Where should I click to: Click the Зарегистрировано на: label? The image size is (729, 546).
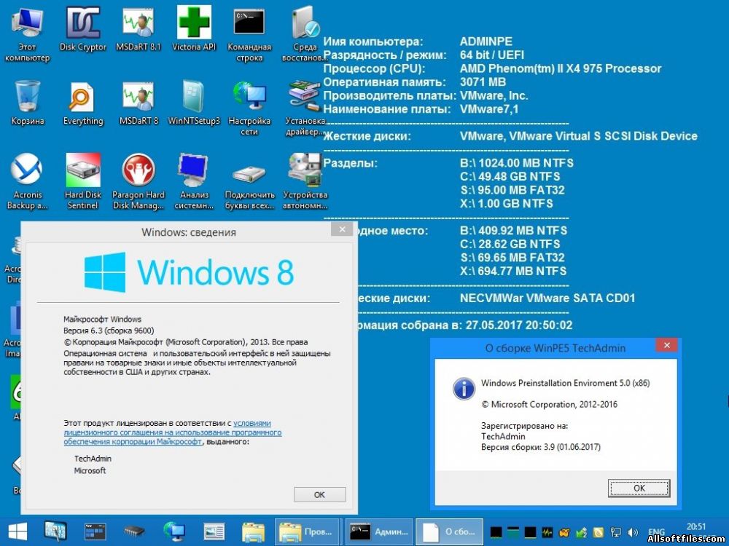tap(524, 426)
